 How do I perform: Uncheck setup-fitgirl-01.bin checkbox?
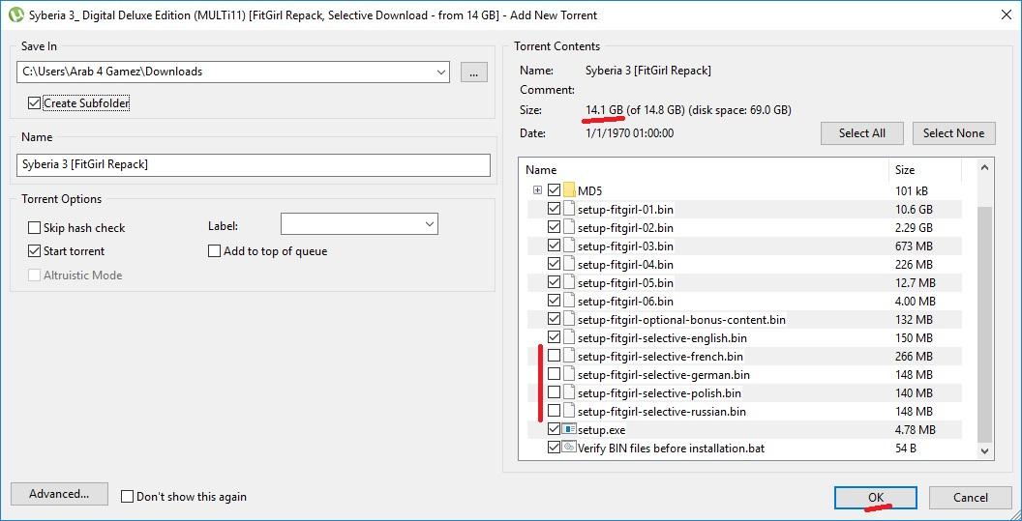[554, 209]
